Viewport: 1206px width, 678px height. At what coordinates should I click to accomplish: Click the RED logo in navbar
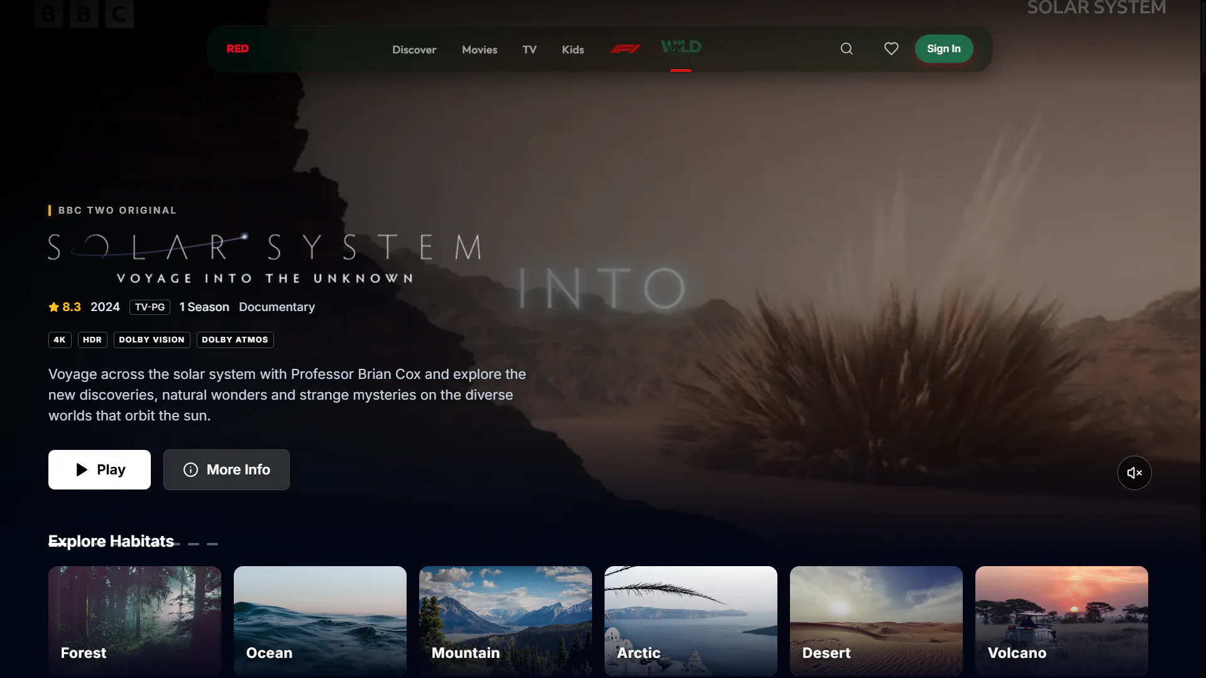coord(238,49)
